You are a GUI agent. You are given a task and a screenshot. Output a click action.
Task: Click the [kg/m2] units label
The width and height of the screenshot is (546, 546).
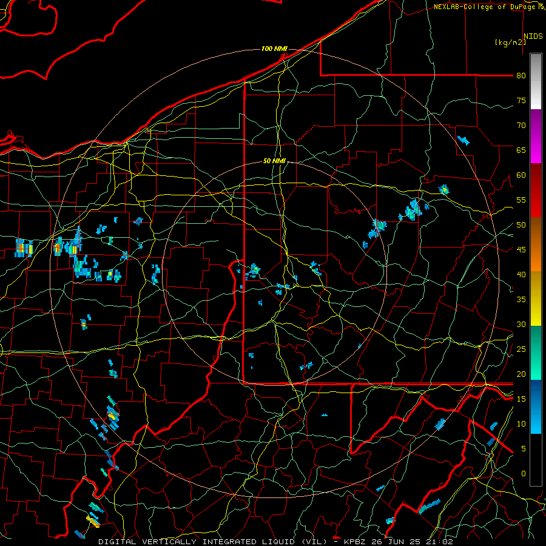(510, 42)
